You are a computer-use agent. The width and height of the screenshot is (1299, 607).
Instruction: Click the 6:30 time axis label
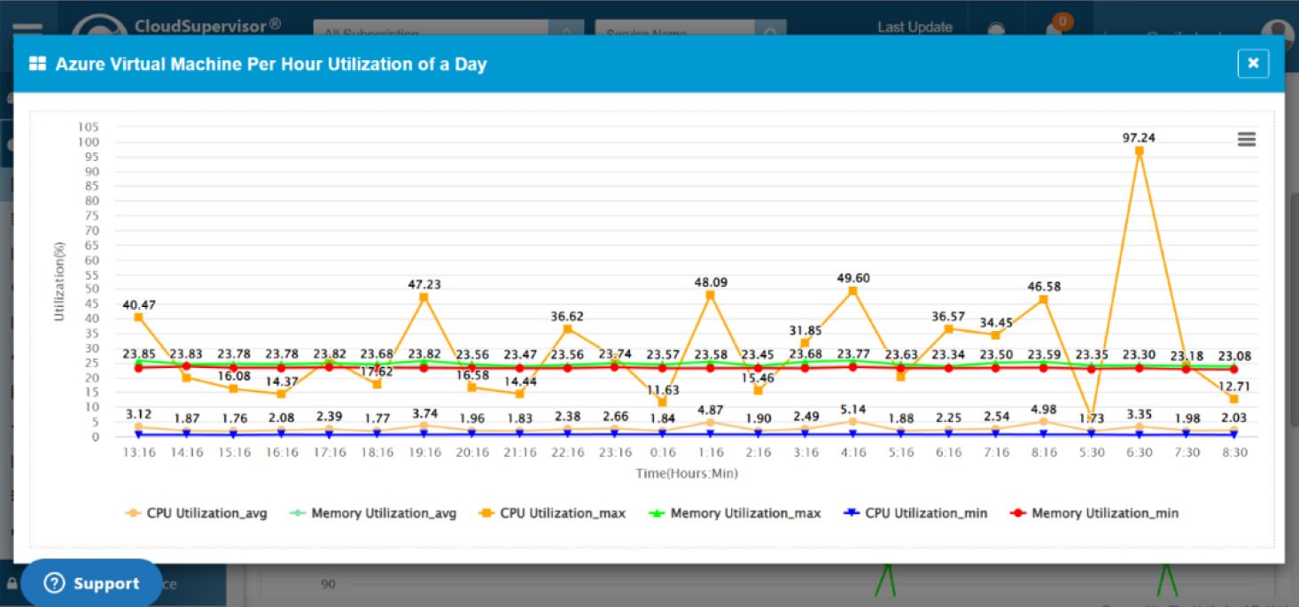[1139, 452]
